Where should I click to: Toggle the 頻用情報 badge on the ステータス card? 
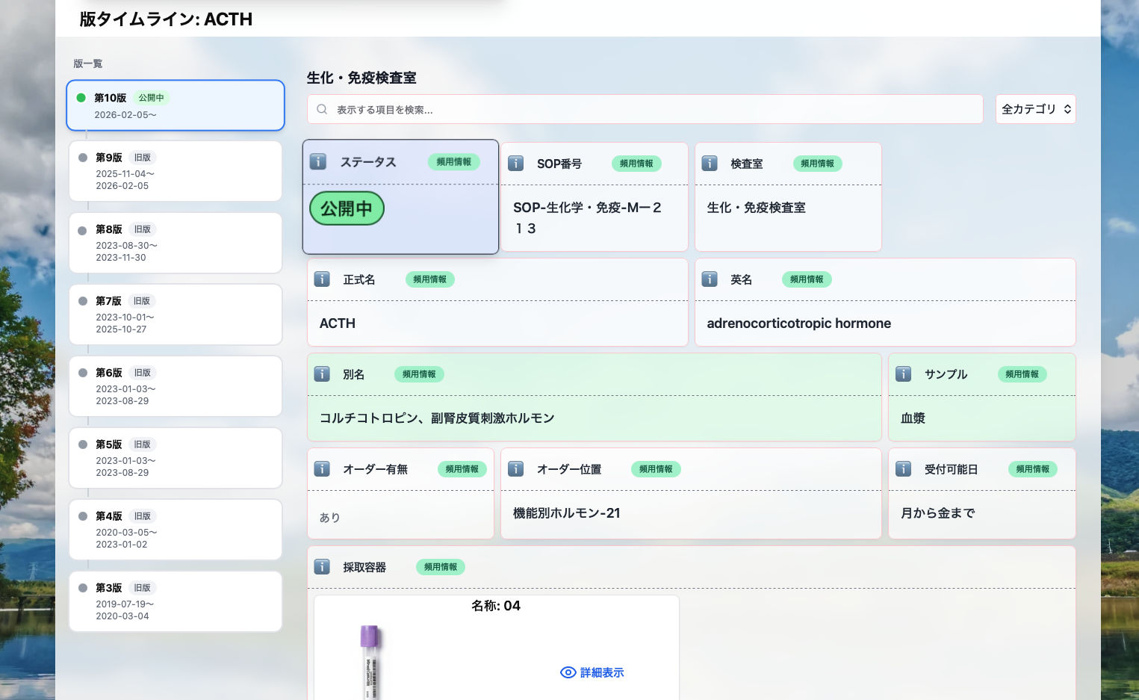pyautogui.click(x=453, y=161)
